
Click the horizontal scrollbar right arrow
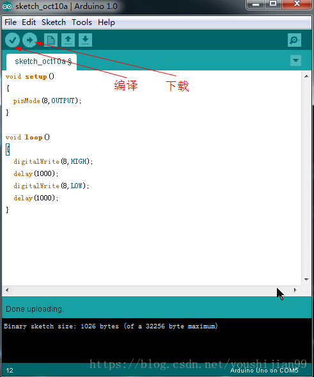pos(295,290)
